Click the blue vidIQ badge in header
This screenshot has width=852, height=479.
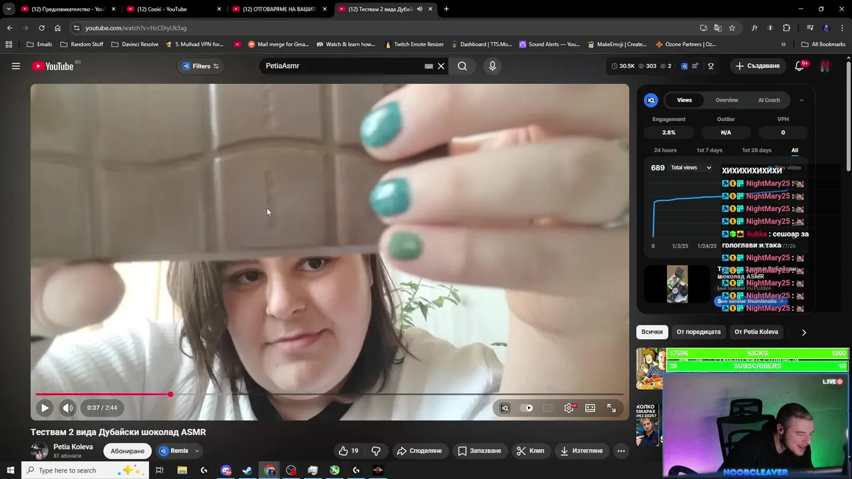[x=684, y=66]
